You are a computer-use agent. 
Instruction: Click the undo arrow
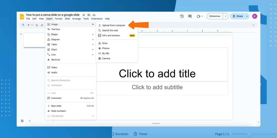tap(37, 25)
